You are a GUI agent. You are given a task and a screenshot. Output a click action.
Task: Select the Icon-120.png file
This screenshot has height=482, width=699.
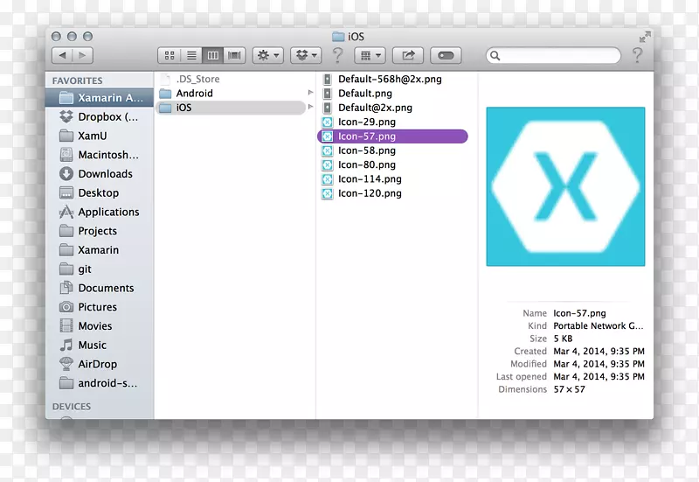[392, 193]
